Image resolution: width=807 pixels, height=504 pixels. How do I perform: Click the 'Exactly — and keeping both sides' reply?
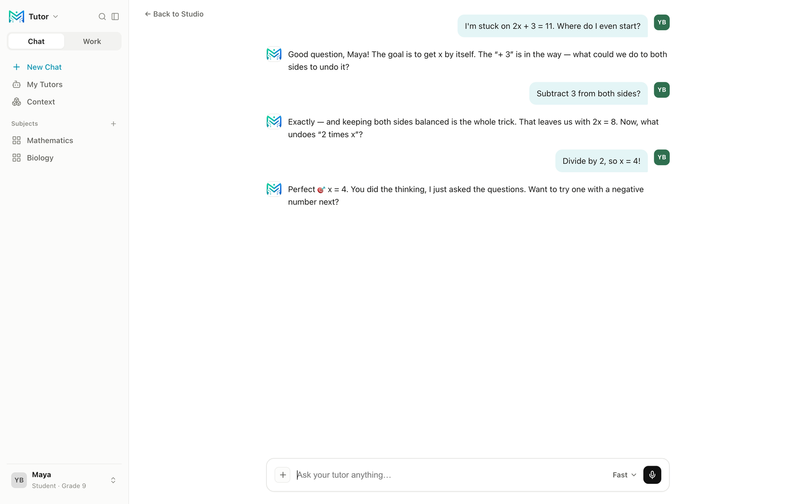pos(473,128)
